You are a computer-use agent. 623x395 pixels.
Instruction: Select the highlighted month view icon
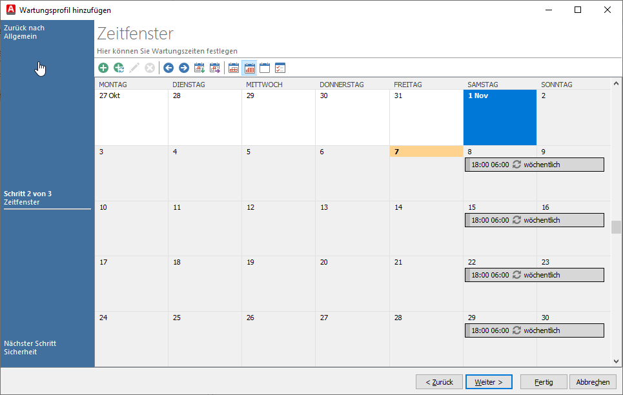coord(249,68)
